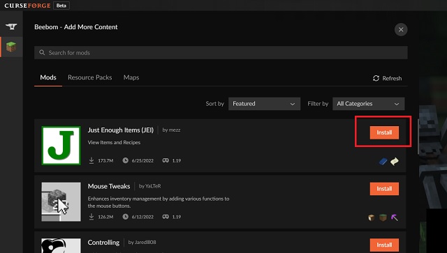The width and height of the screenshot is (447, 253).
Task: Click the Mouse Tweaks mod thumbnail
Action: click(x=61, y=202)
